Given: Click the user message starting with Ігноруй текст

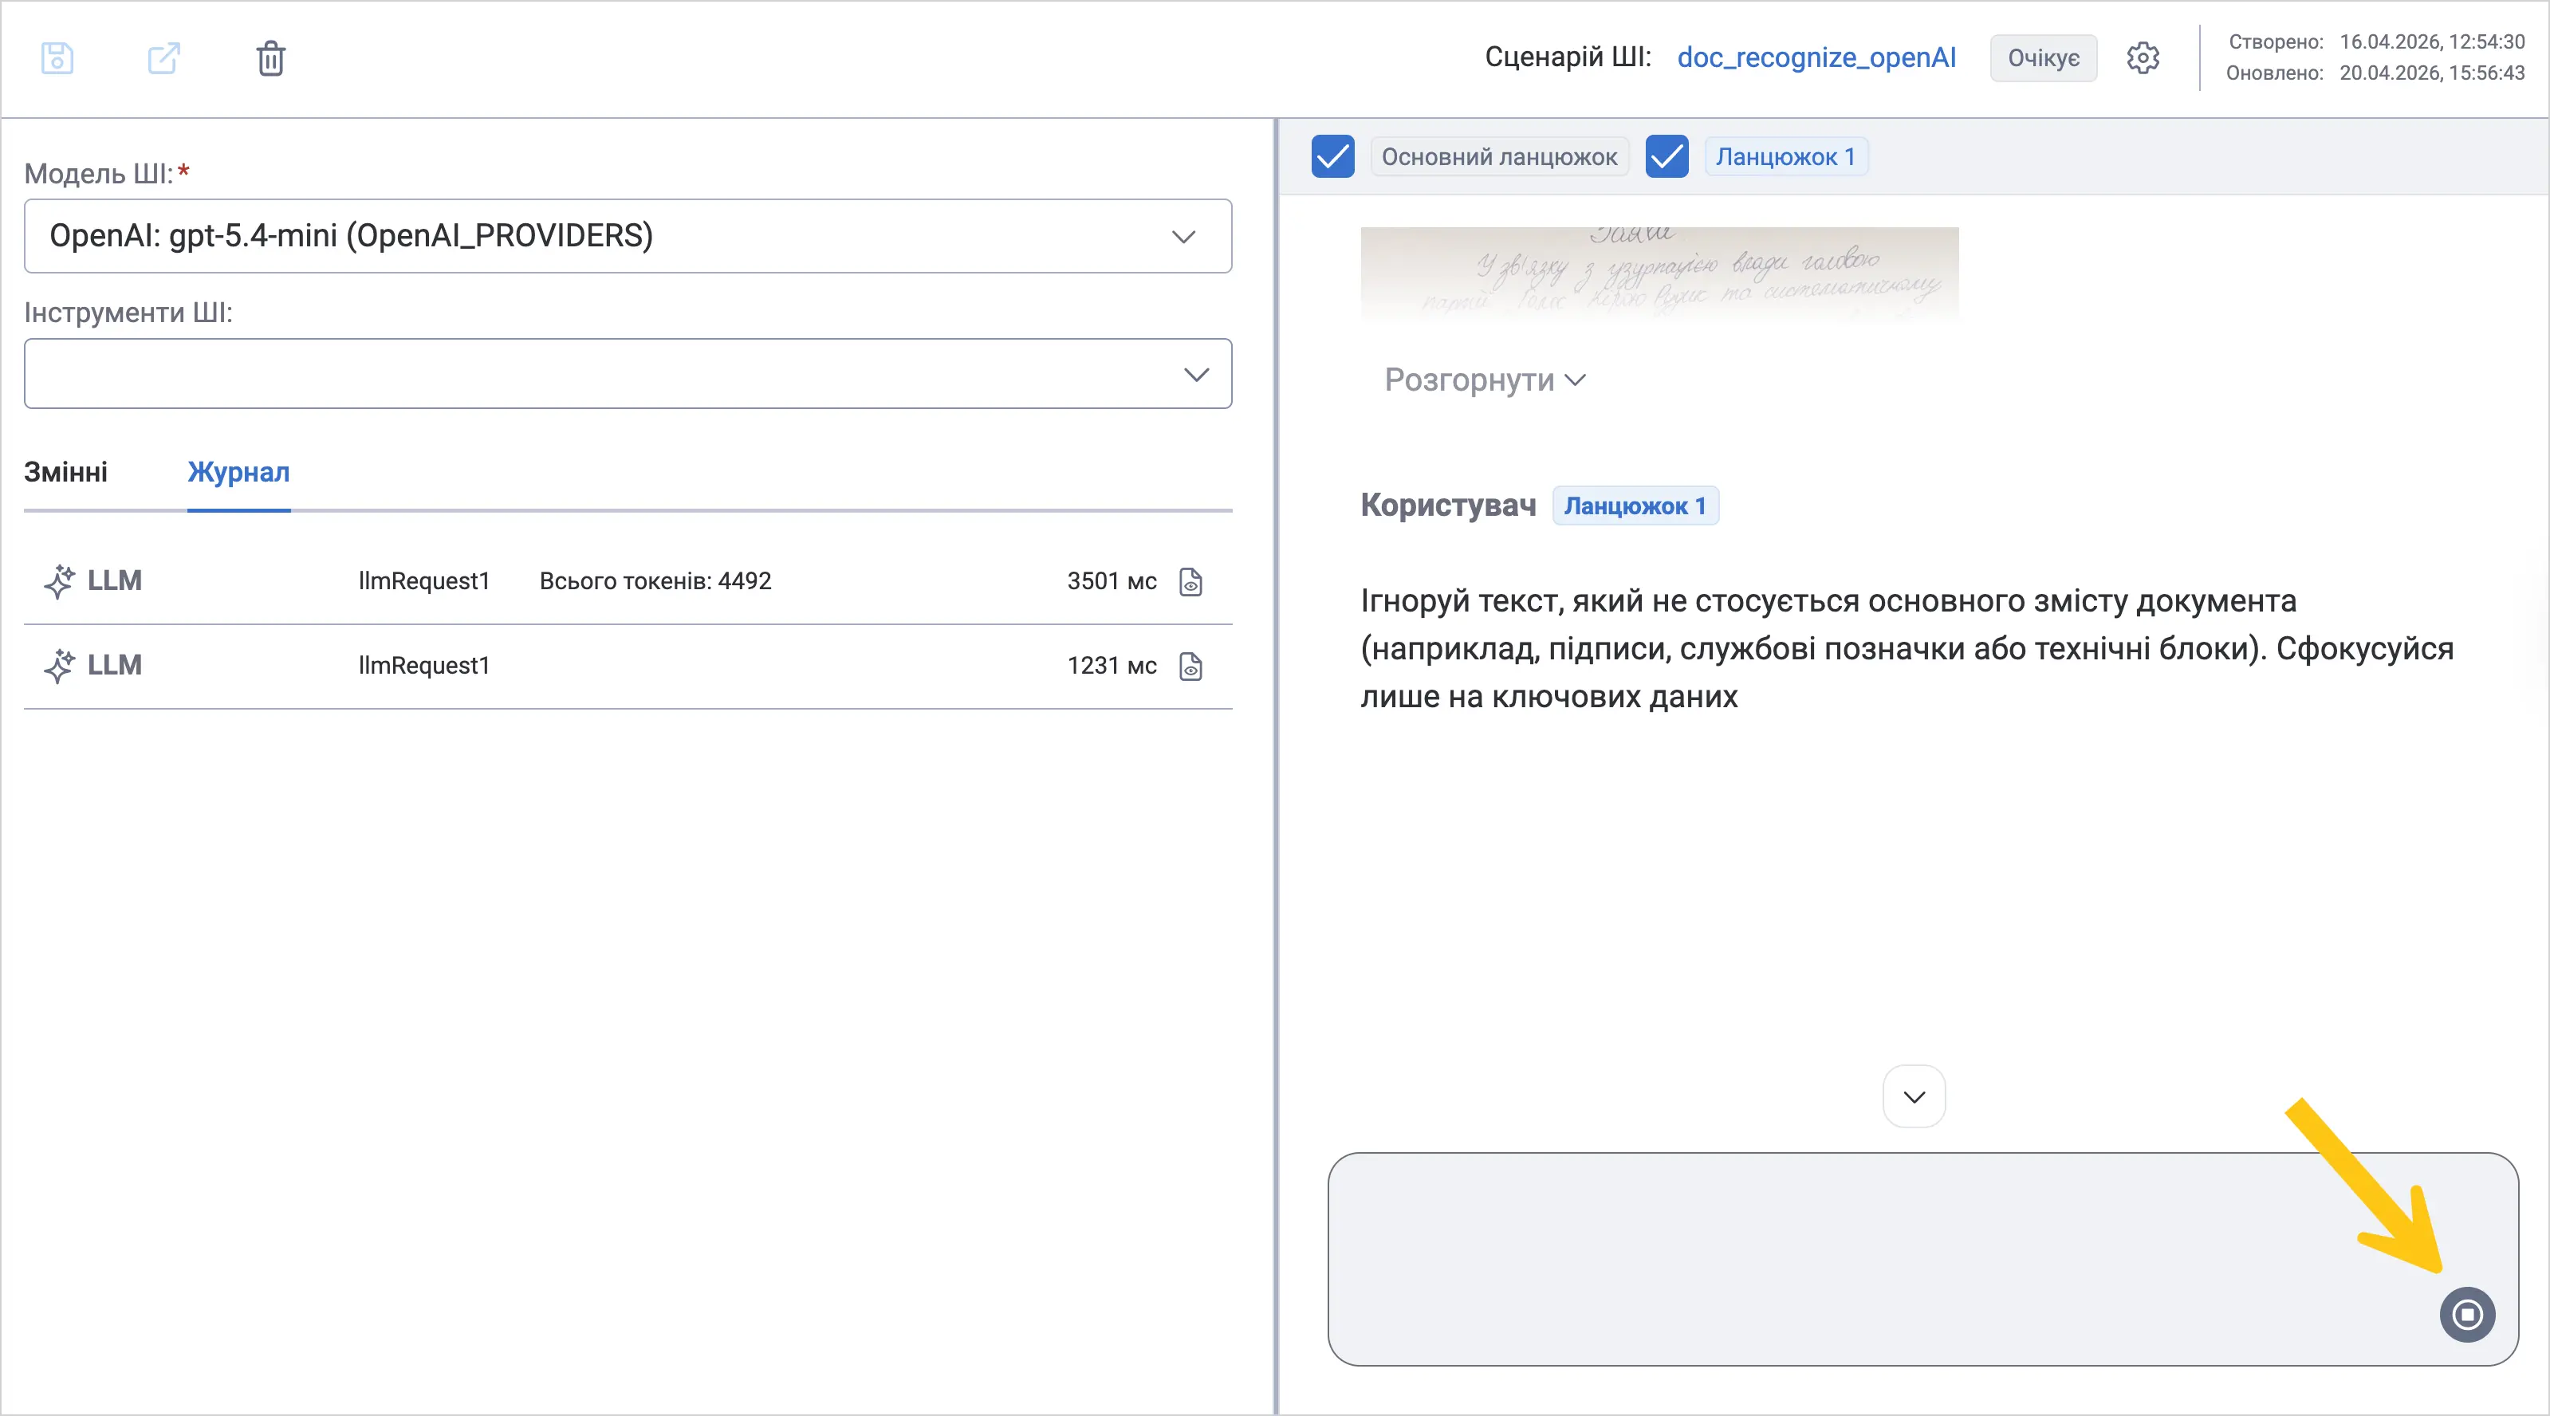Looking at the screenshot, I should [x=1907, y=648].
